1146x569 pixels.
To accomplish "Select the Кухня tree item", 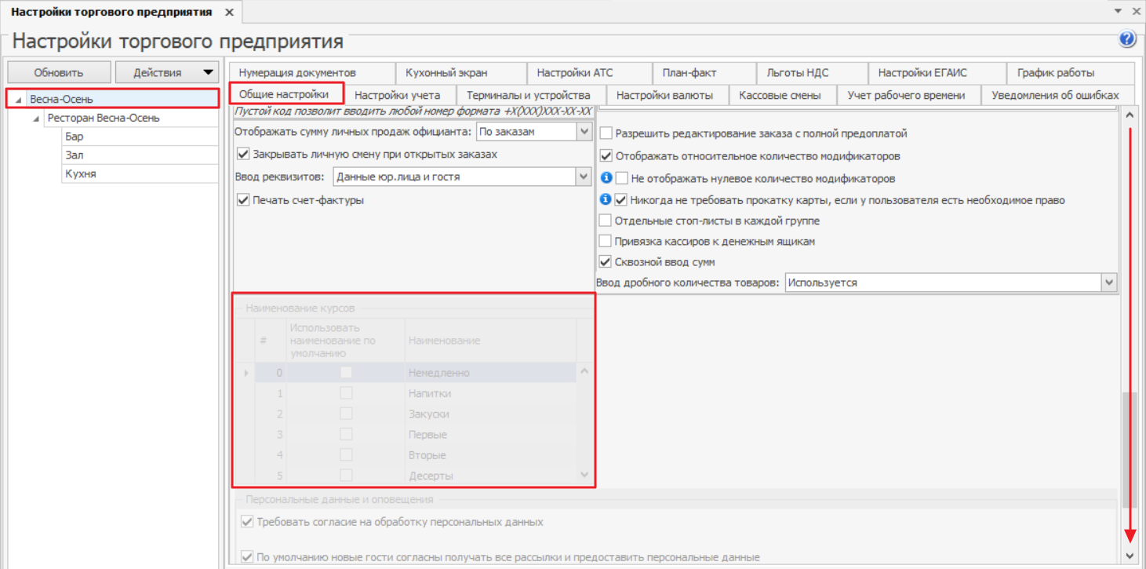I will coord(80,174).
